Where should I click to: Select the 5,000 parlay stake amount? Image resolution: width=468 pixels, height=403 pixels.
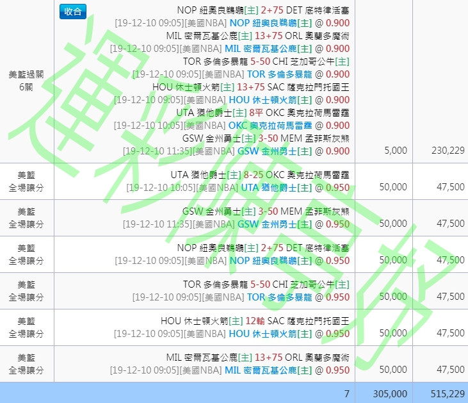click(396, 151)
